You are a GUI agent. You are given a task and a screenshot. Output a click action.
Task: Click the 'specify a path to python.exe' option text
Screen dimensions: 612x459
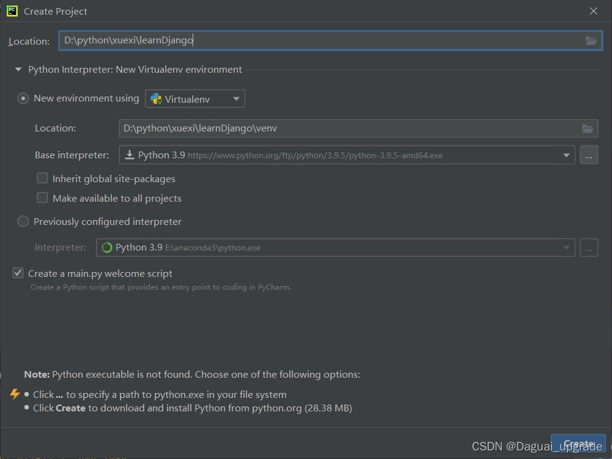click(x=160, y=395)
